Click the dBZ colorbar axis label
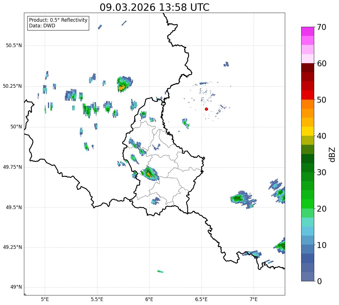The image size is (339, 305). click(332, 154)
